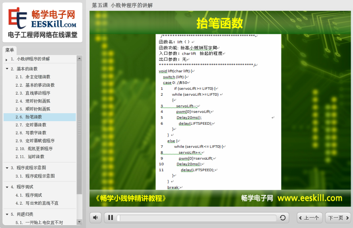Click the menu scrollbar thumb

click(79, 128)
